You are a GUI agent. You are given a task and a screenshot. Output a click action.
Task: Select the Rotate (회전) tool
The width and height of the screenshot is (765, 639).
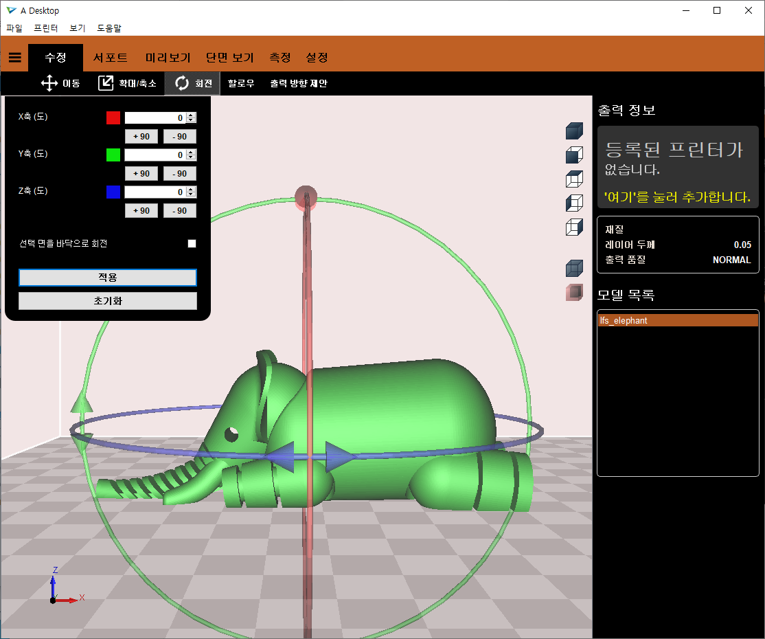click(193, 83)
